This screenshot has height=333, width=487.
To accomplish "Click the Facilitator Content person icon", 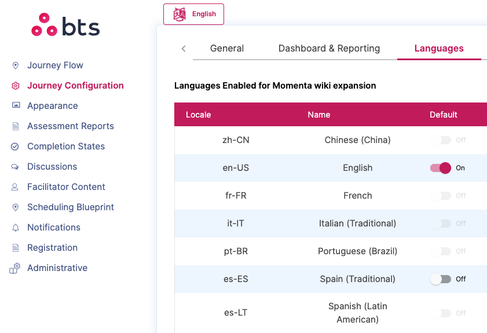I will pyautogui.click(x=14, y=187).
